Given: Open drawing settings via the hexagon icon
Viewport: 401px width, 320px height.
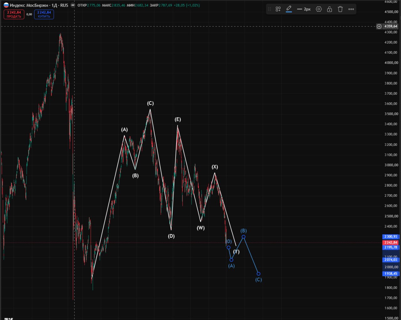Looking at the screenshot, I should tap(319, 9).
